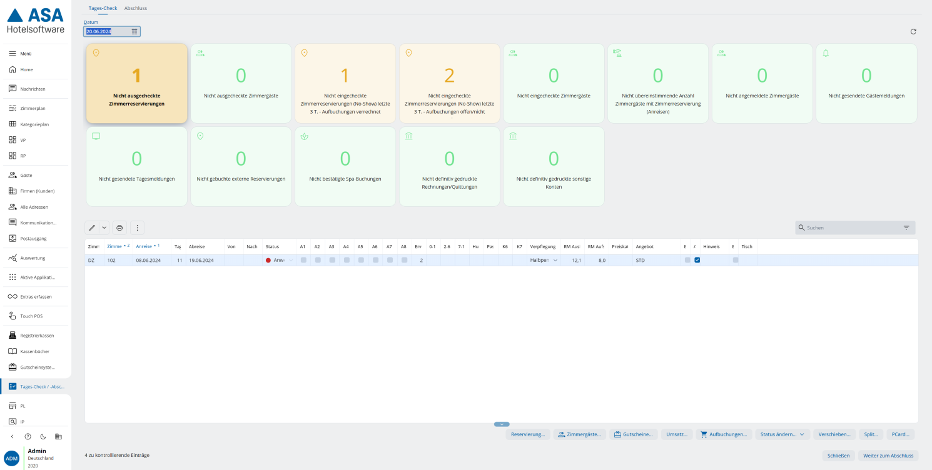Open the Status ändern dropdown button
Viewport: 932px width, 470px height.
coord(783,434)
